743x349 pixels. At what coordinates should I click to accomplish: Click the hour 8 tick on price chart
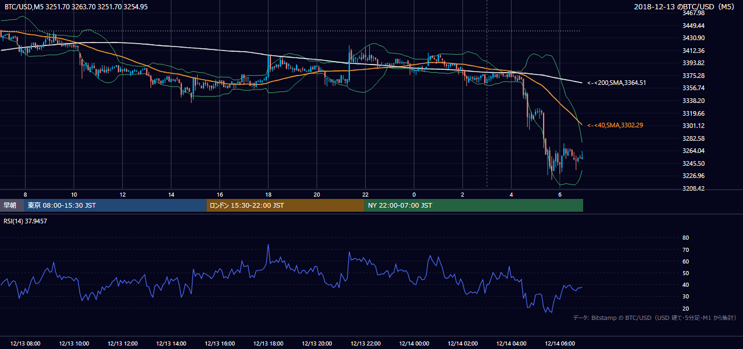[x=25, y=194]
